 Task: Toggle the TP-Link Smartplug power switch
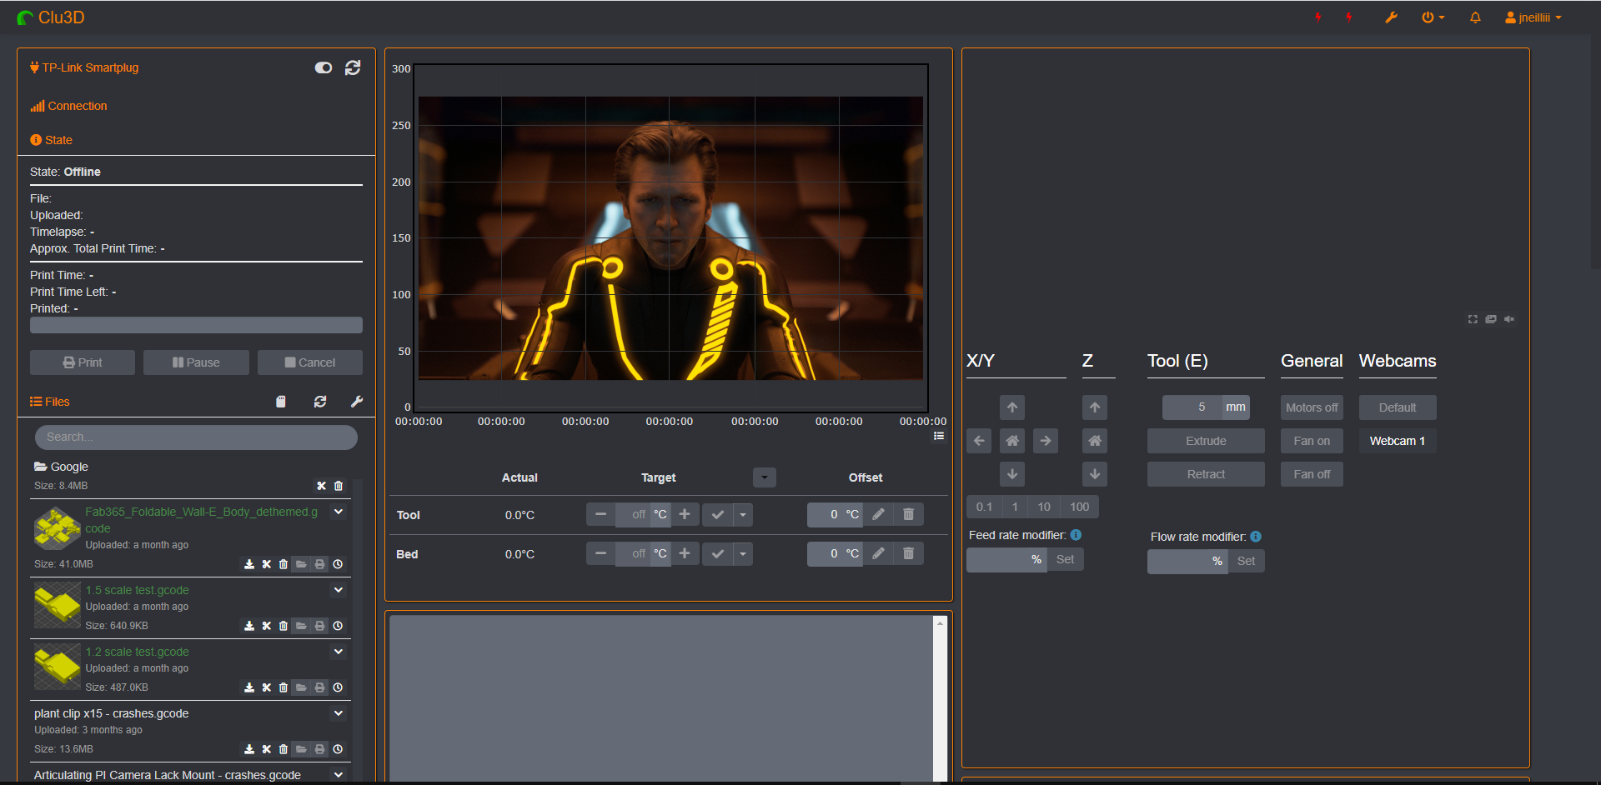tap(324, 67)
